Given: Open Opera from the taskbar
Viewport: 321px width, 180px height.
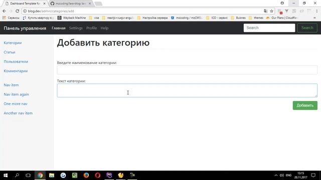Looking at the screenshot, I should 98,175.
